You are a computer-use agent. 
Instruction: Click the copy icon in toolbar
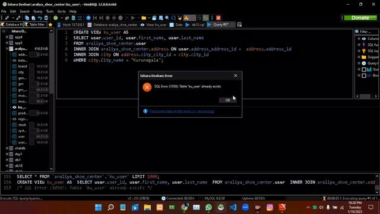[x=27, y=18]
